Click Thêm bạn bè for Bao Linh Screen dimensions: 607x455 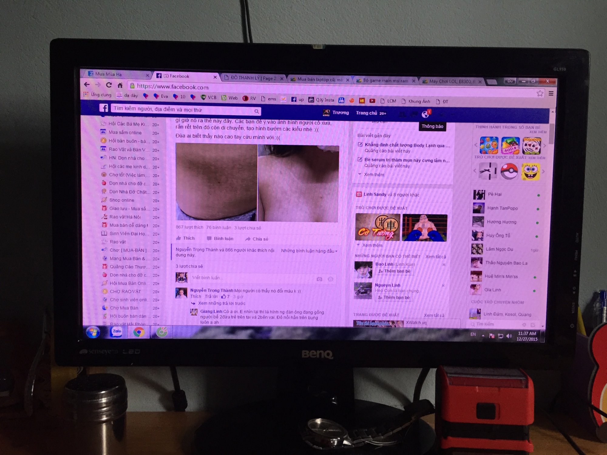[395, 271]
